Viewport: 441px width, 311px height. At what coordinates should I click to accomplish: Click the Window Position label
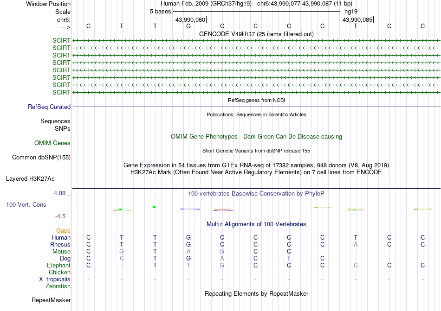[x=48, y=4]
